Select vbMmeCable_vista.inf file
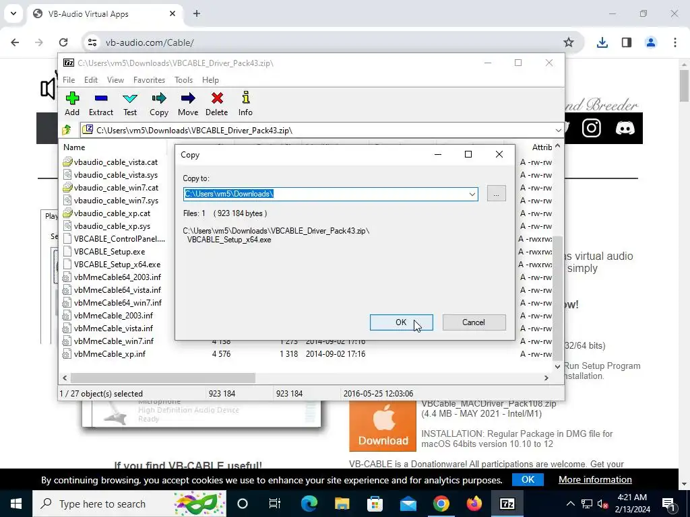This screenshot has width=690, height=517. [x=113, y=328]
